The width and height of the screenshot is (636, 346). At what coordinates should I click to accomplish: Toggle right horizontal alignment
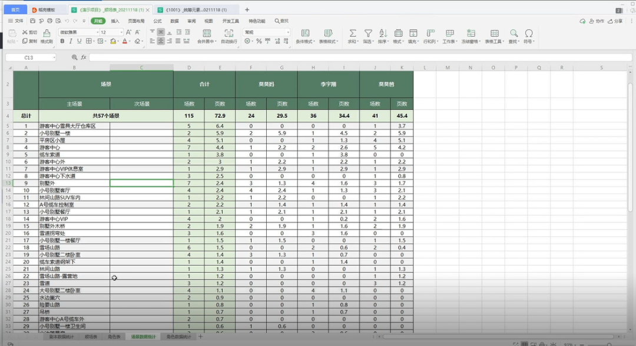pos(170,41)
